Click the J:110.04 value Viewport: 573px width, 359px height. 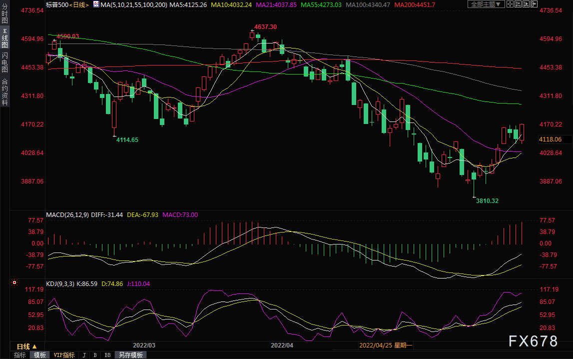tap(138, 284)
